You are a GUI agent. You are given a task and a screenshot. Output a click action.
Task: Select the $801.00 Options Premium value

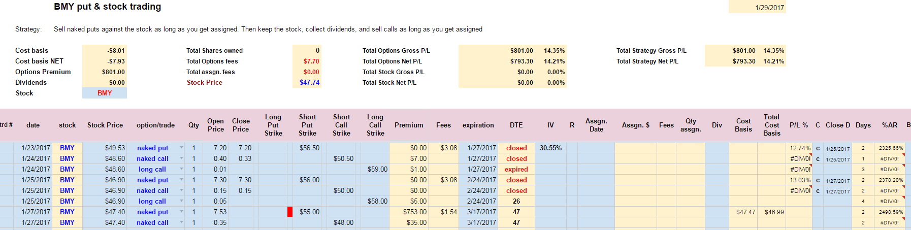coord(105,72)
